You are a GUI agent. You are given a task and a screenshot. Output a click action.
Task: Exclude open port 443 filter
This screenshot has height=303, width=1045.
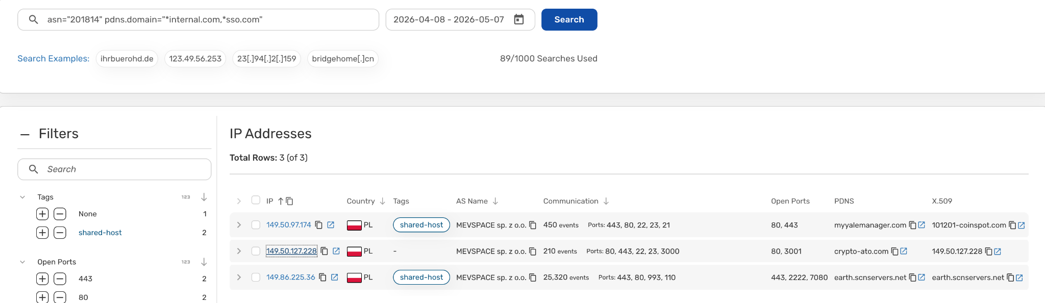(60, 279)
